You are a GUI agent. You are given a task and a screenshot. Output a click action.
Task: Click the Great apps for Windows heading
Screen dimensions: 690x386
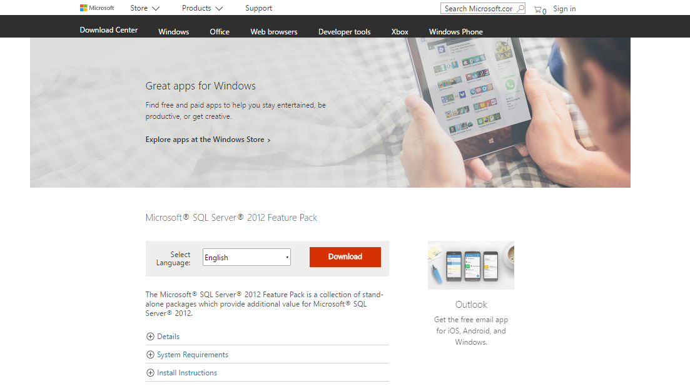tap(201, 86)
